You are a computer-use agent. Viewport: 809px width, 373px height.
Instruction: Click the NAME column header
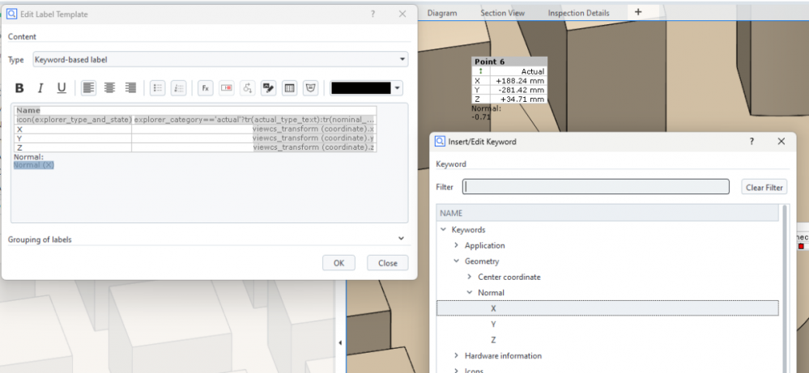(x=608, y=214)
